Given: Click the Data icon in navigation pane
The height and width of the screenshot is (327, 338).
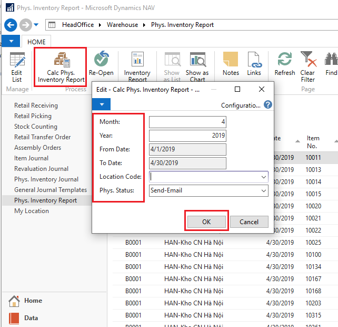Looking at the screenshot, I should click(14, 318).
